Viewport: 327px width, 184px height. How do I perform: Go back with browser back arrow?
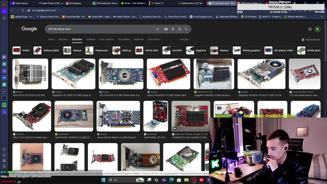[x=11, y=10]
